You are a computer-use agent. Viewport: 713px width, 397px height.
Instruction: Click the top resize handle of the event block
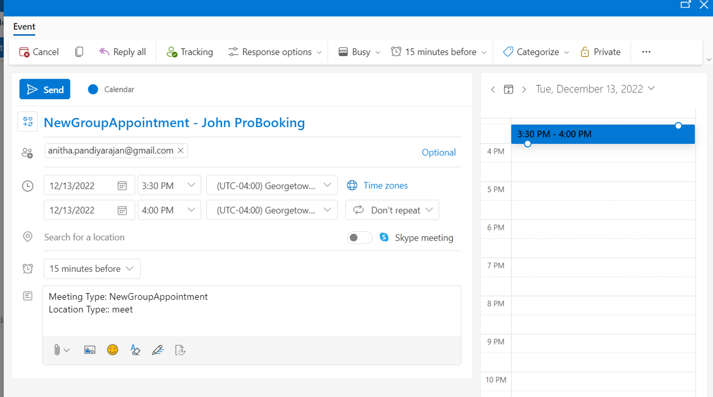coord(678,126)
